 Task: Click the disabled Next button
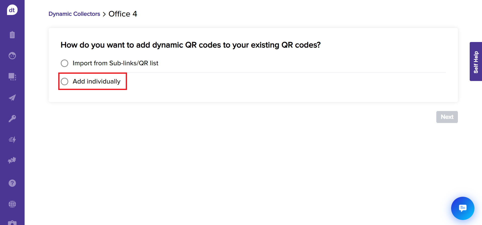click(x=447, y=117)
